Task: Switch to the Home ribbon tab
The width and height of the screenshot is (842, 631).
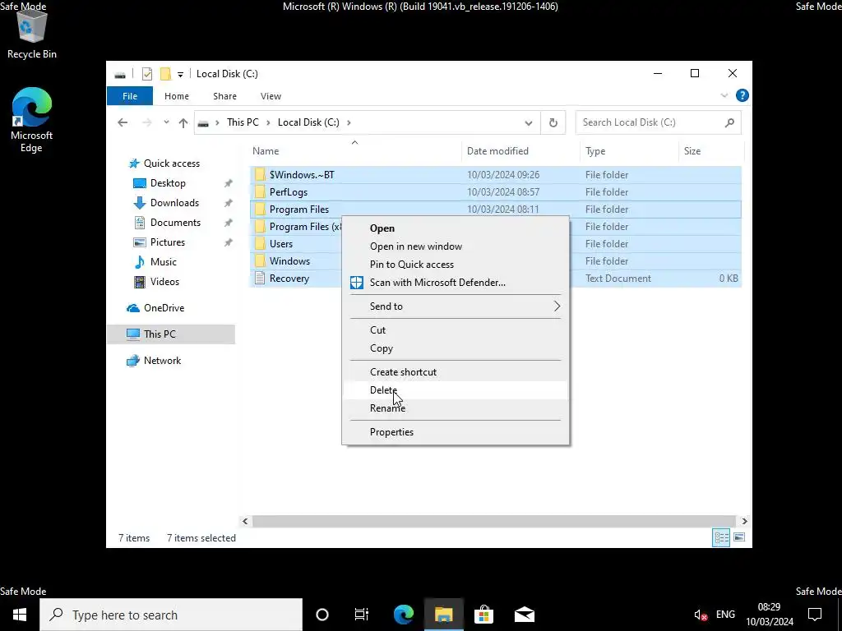Action: click(177, 96)
